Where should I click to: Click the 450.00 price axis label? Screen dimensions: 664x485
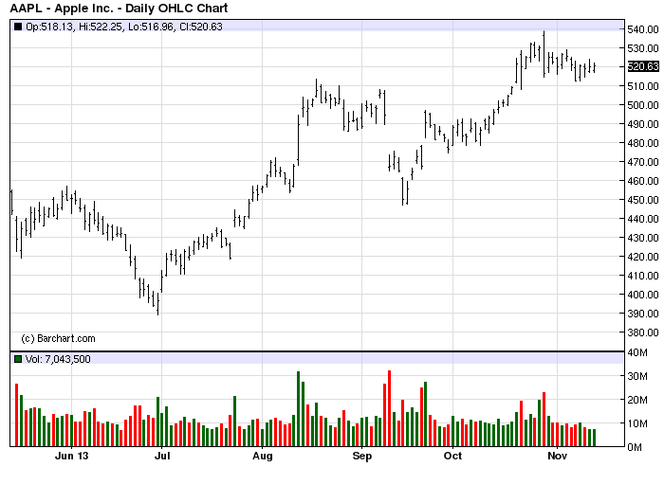point(643,200)
